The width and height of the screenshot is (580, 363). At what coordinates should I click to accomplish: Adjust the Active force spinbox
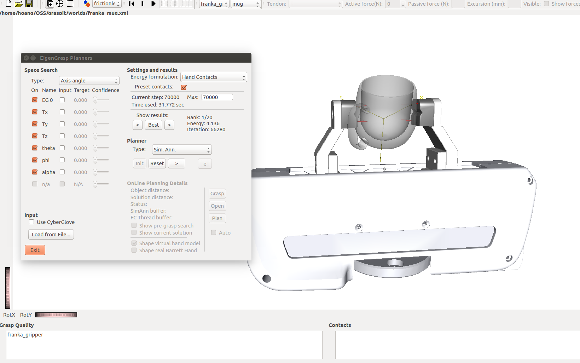pos(395,4)
